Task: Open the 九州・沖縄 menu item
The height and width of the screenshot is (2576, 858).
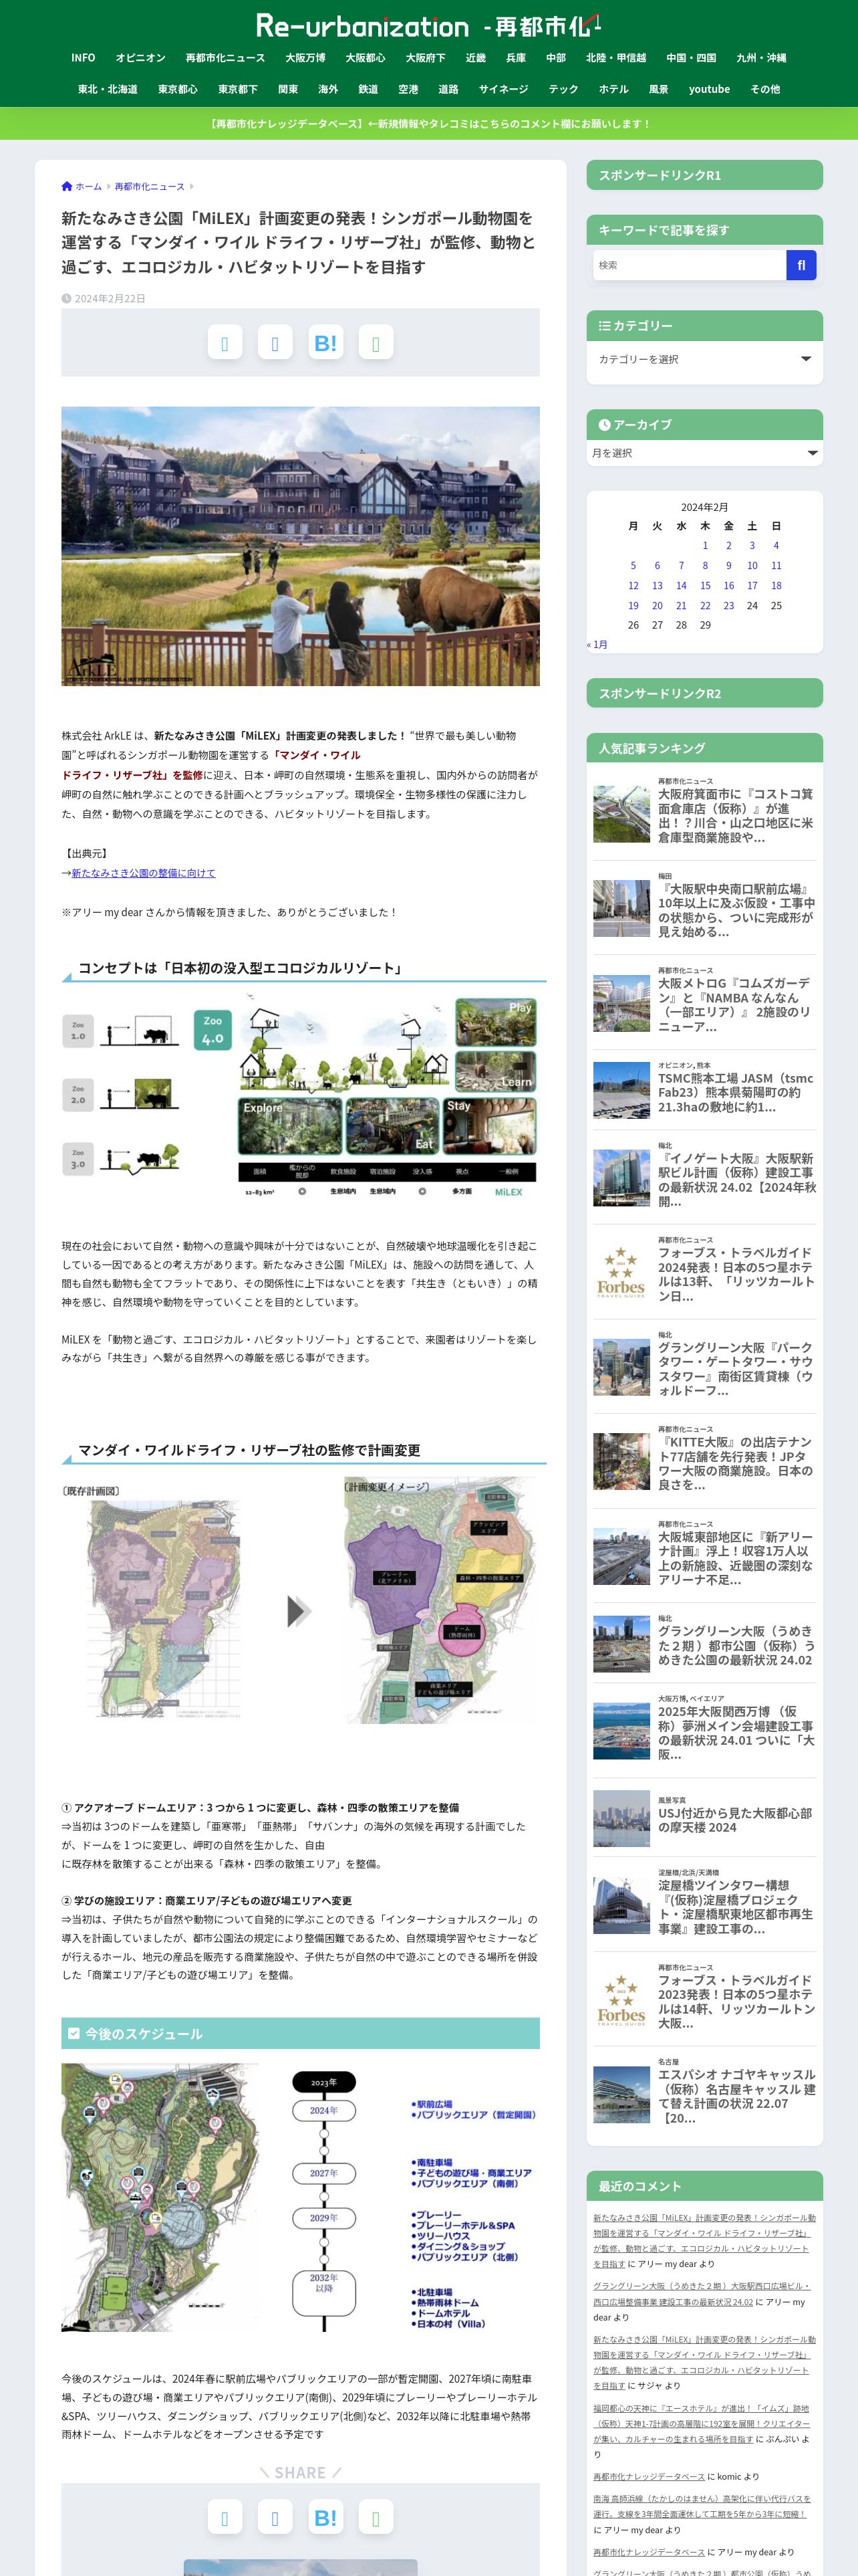Action: (761, 58)
